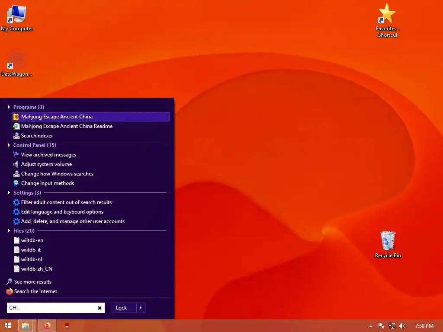Click the red taskbar application icon
The height and width of the screenshot is (332, 443).
(x=67, y=326)
